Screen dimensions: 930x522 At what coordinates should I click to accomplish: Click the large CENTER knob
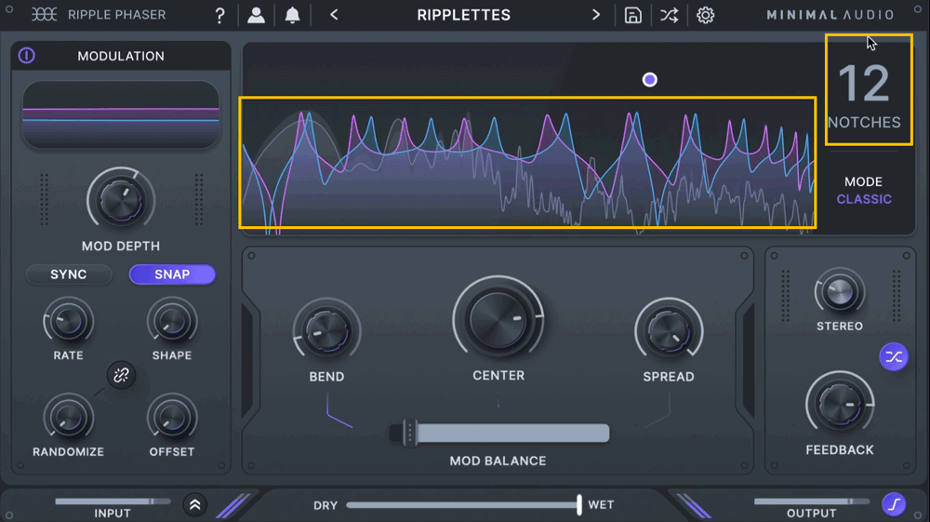click(498, 320)
